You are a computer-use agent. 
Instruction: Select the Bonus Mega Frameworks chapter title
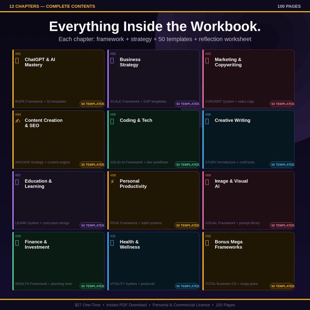[228, 244]
